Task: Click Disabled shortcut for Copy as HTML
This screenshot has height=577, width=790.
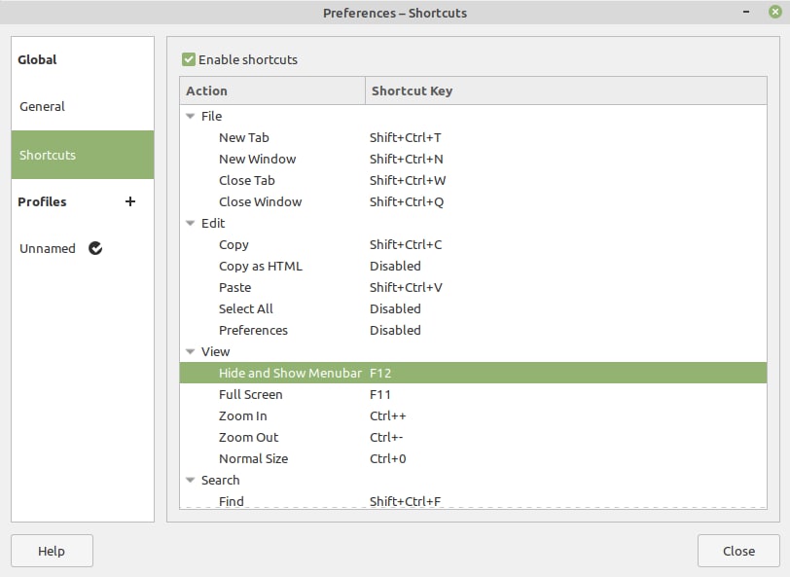Action: (395, 266)
